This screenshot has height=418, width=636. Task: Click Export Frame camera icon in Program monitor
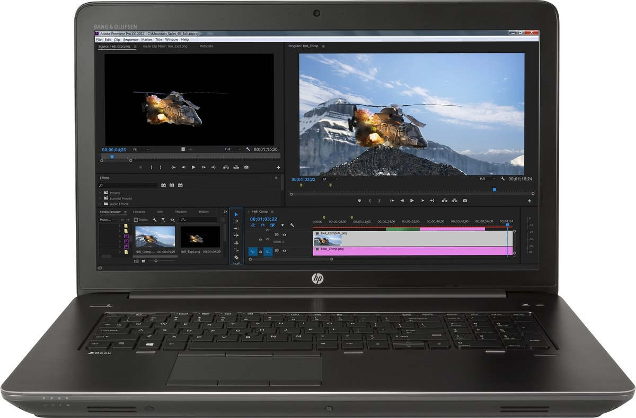click(465, 201)
